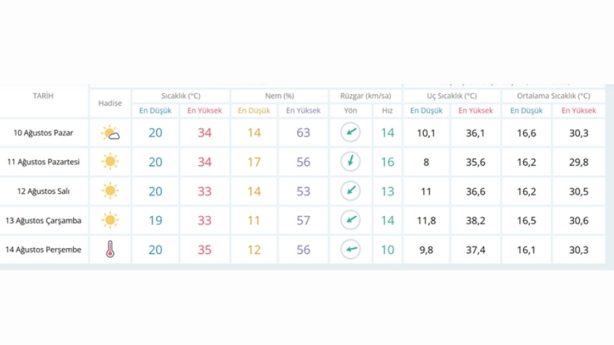Select the Hadise column header
614x345 pixels.
pyautogui.click(x=110, y=103)
